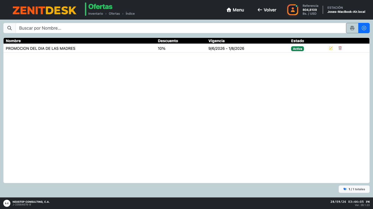Click the Referencia 804,8109 exchange rate
The width and height of the screenshot is (373, 209).
click(310, 10)
